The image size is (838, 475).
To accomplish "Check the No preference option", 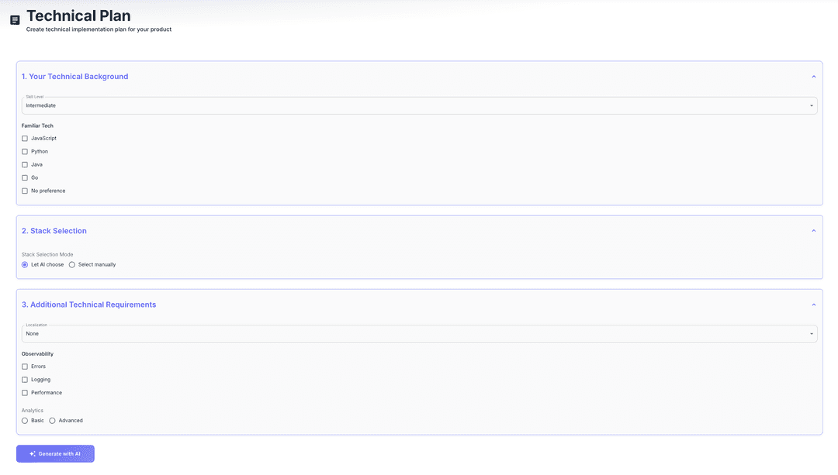I will pos(25,191).
